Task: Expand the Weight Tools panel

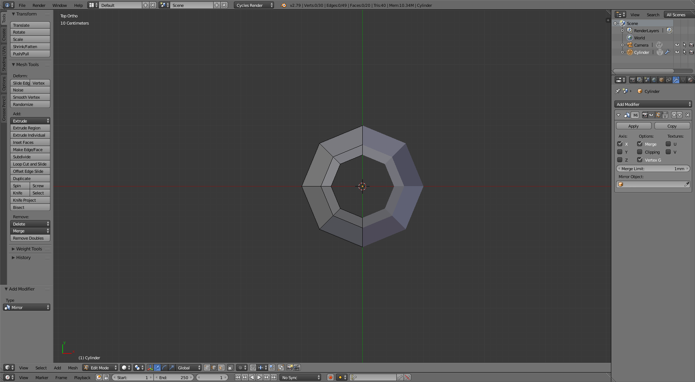Action: click(x=29, y=249)
